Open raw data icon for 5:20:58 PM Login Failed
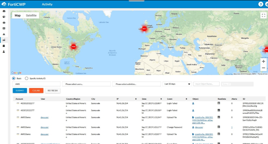Screen dimensions: 268x144 coord(219,110)
